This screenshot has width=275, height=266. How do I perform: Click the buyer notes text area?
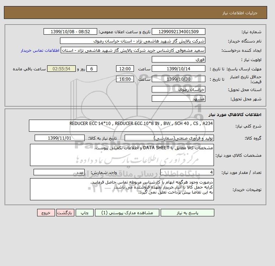click(122, 189)
